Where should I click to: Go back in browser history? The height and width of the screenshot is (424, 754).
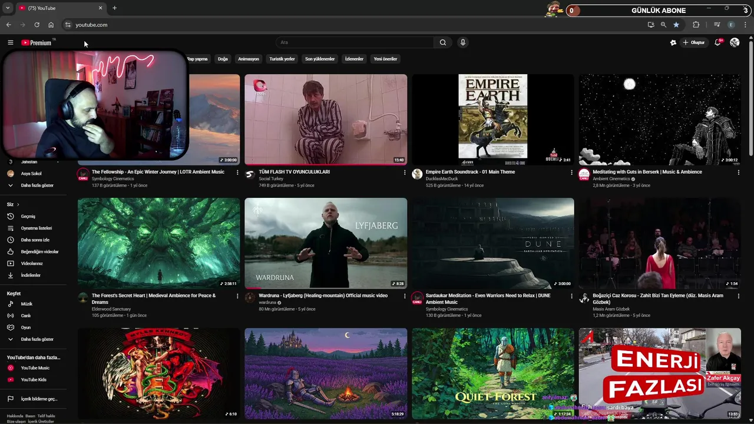point(8,25)
